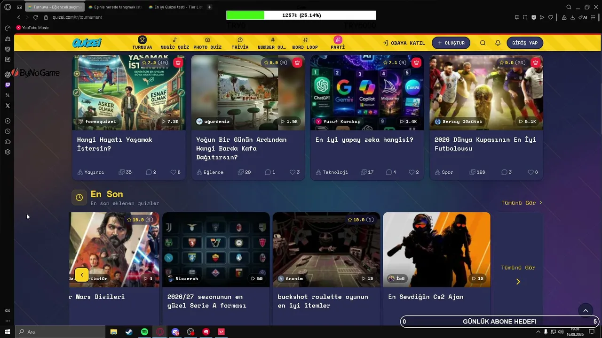This screenshot has width=602, height=338.
Task: Open the browser profile account icon
Action: coord(564,17)
